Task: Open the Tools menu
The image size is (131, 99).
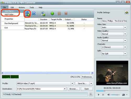Action: click(x=32, y=8)
